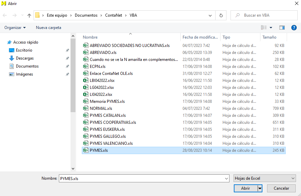
Task: Close the Abrir dialog
Action: click(296, 3)
